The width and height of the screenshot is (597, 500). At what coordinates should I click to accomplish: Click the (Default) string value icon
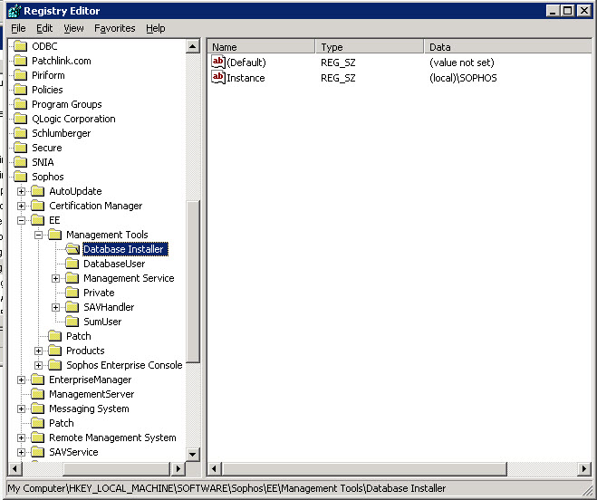[218, 62]
